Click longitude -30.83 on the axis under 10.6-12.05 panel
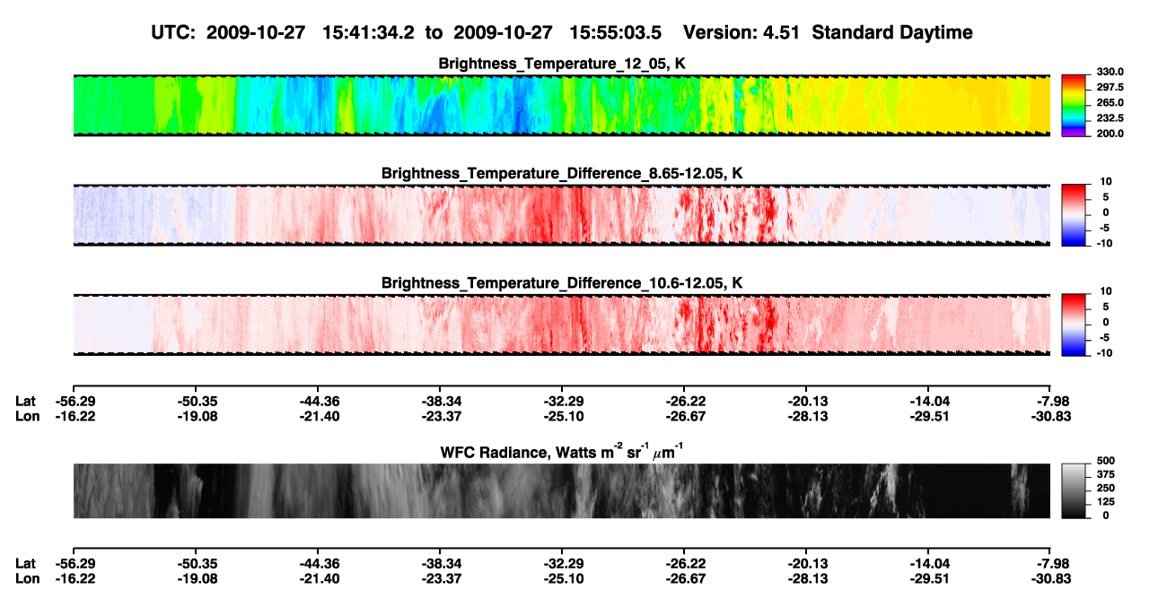Image resolution: width=1167 pixels, height=598 pixels. pos(1050,416)
